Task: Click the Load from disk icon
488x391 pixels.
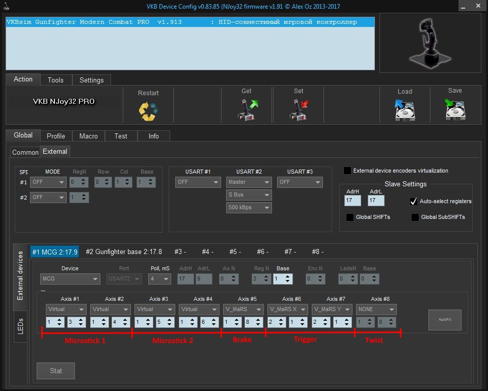Action: click(404, 109)
